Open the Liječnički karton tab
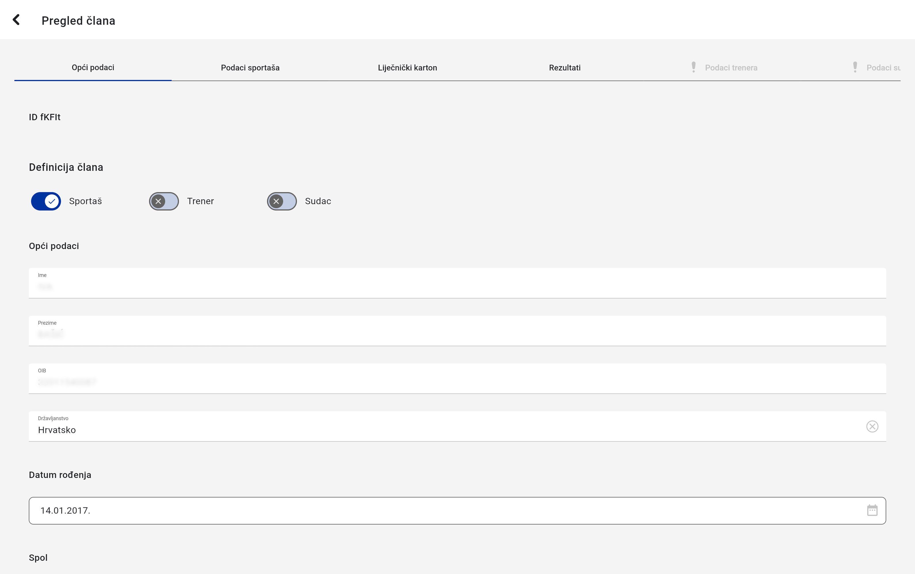 pos(407,68)
